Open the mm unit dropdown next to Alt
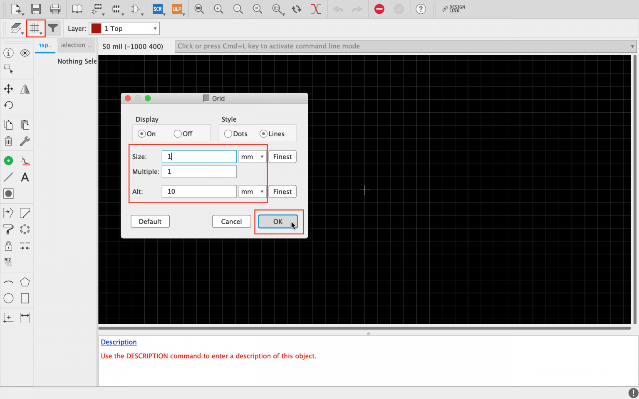The image size is (639, 399). pos(252,192)
